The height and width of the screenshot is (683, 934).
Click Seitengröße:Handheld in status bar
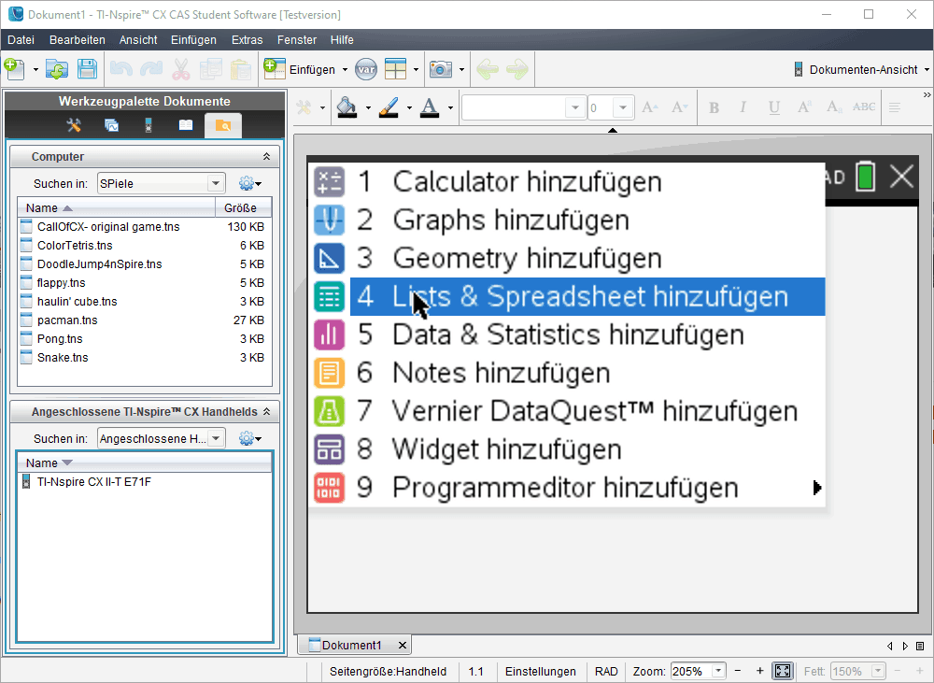click(x=388, y=671)
